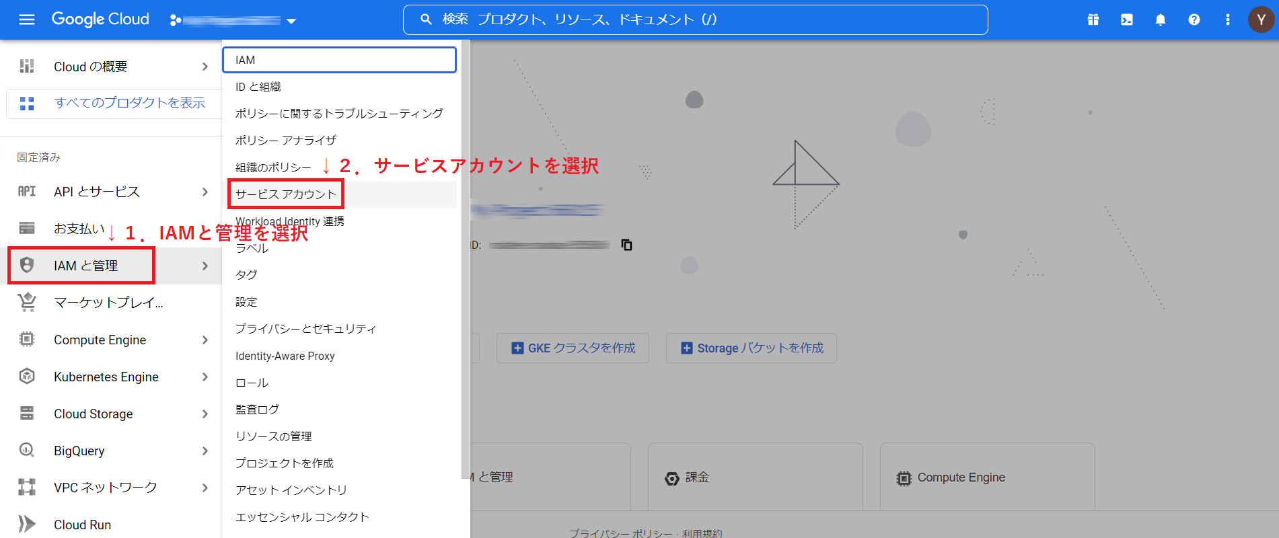Expand the Cloud の概要 submenu arrow
Screen dimensions: 1279x538
tap(205, 67)
